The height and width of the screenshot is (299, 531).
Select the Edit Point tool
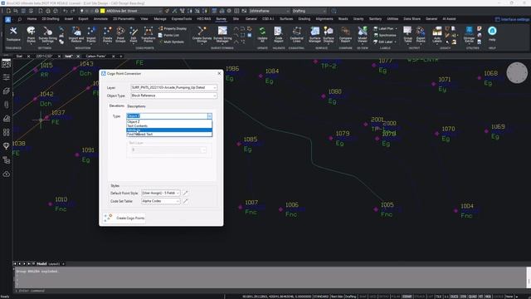click(134, 35)
